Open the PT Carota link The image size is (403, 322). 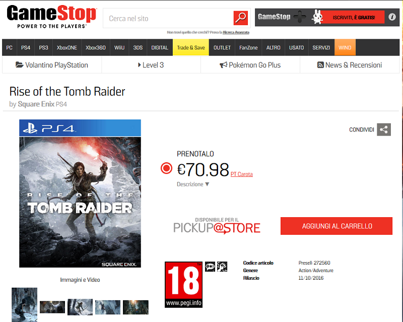tap(242, 174)
